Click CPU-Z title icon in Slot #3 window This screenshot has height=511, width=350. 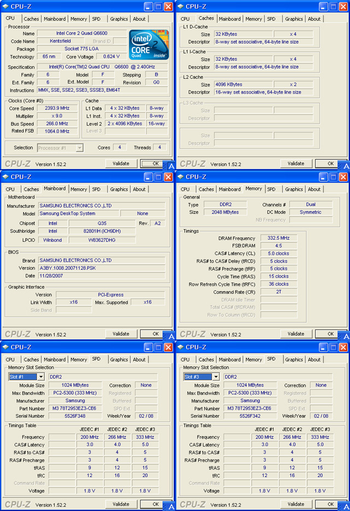180,347
